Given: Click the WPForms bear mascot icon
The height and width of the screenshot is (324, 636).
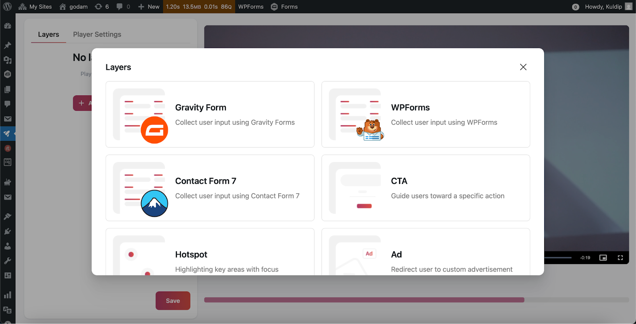Looking at the screenshot, I should [371, 130].
